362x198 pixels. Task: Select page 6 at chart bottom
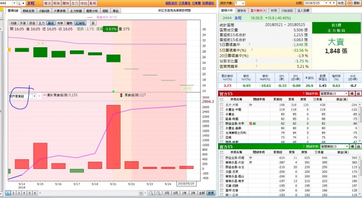tap(35, 193)
